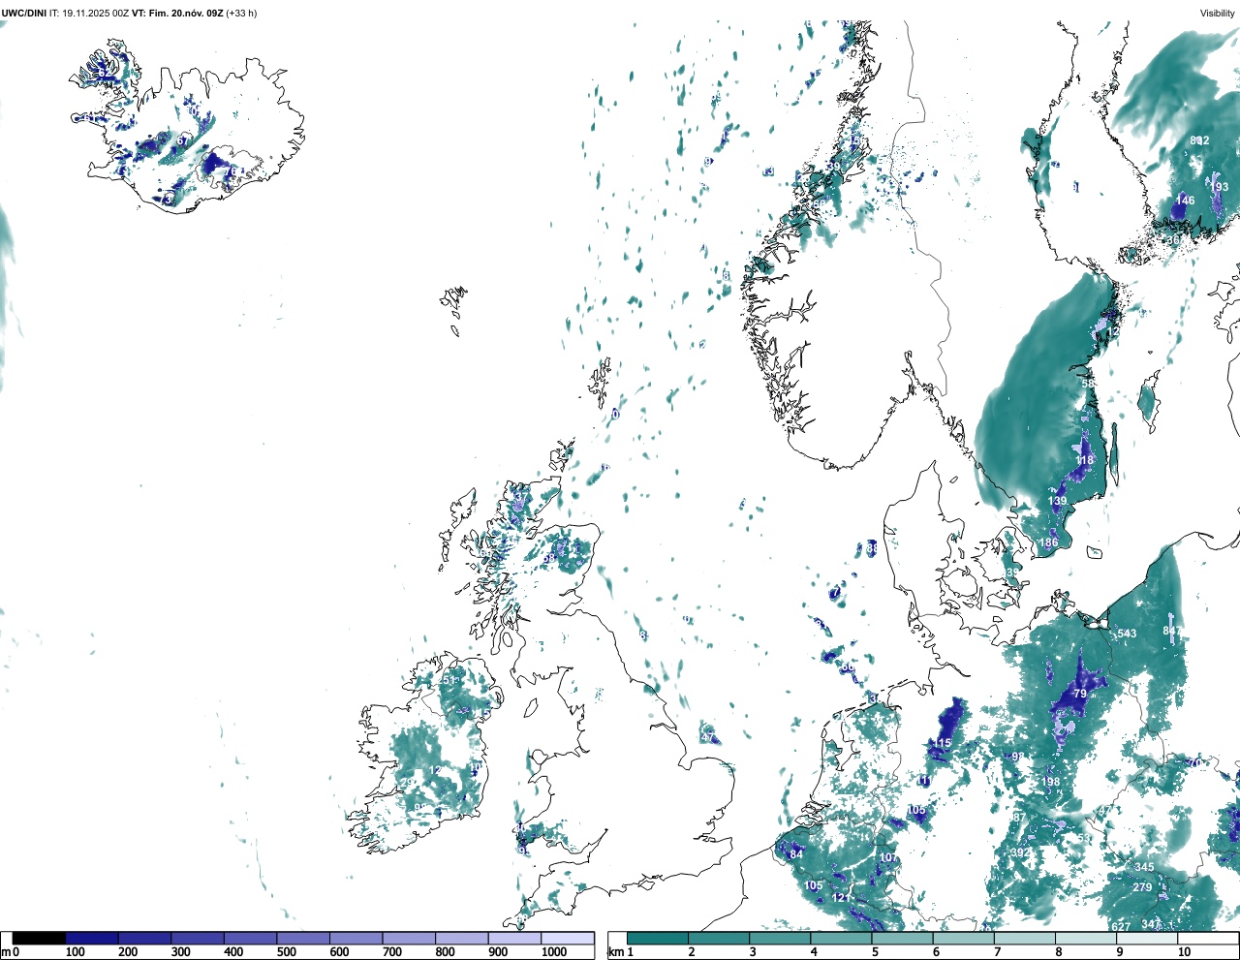Click the 8–9 km pale legend swatch
The width and height of the screenshot is (1240, 960).
pos(1088,938)
